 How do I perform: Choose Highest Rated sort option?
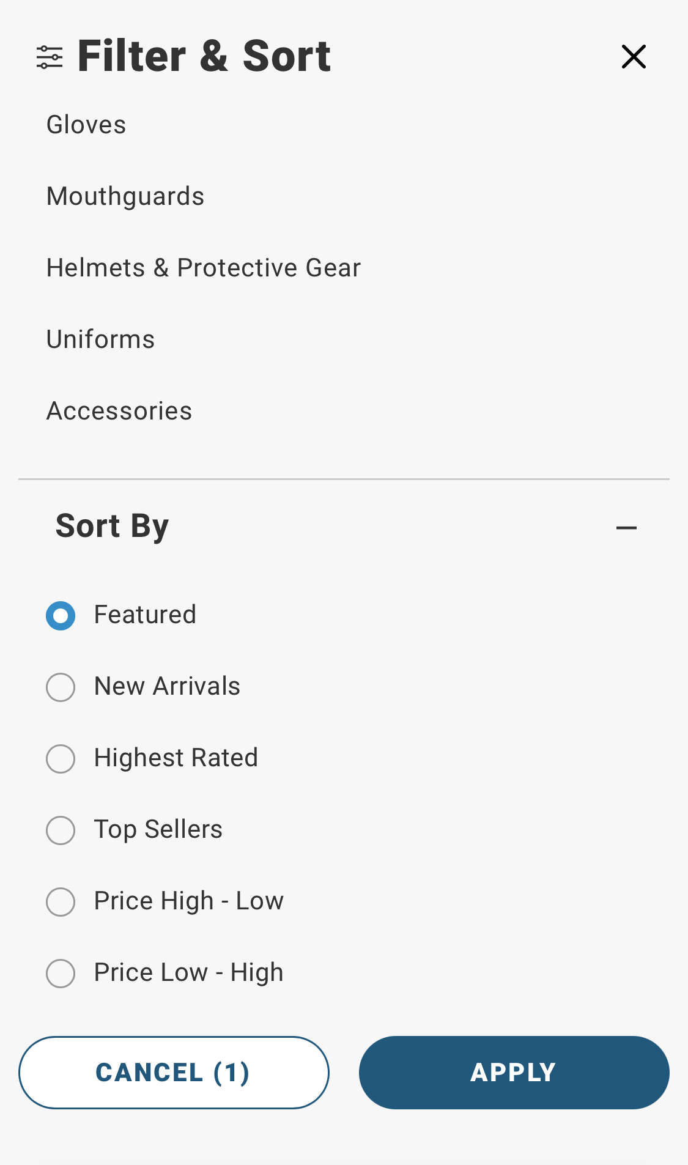(60, 759)
